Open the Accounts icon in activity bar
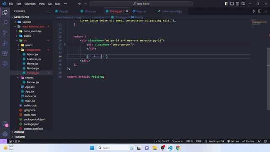This screenshot has height=152, width=270. [x=5, y=124]
